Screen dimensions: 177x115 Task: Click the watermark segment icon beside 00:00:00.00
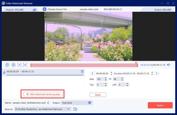click(x=4, y=72)
